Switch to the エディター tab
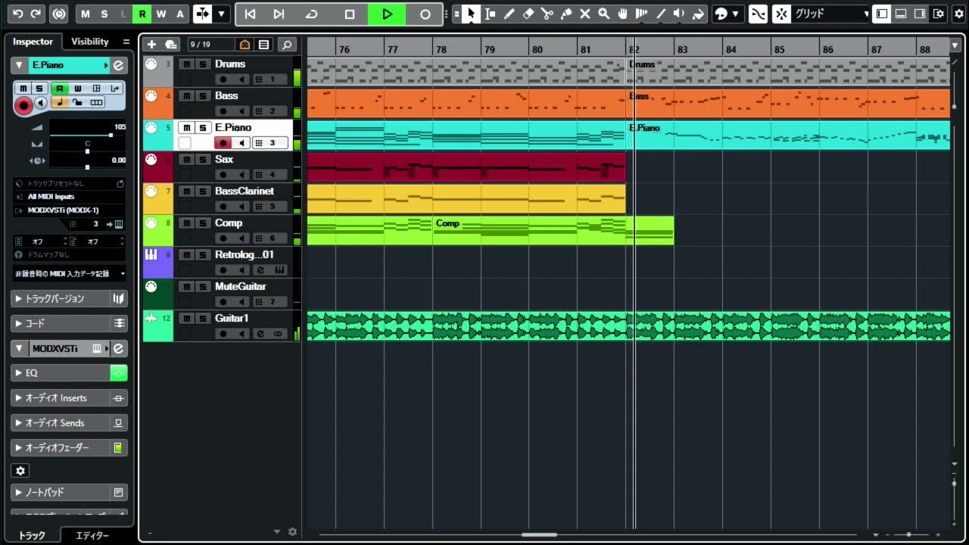The width and height of the screenshot is (969, 545). click(x=92, y=535)
